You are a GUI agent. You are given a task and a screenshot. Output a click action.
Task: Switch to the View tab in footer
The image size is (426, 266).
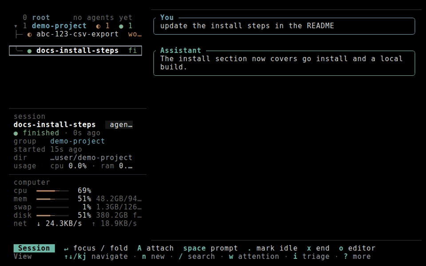tap(23, 257)
